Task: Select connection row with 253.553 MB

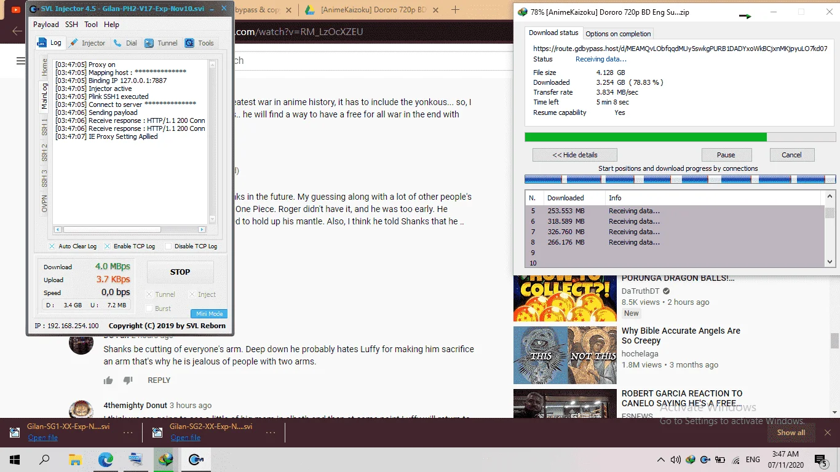Action: coord(675,211)
